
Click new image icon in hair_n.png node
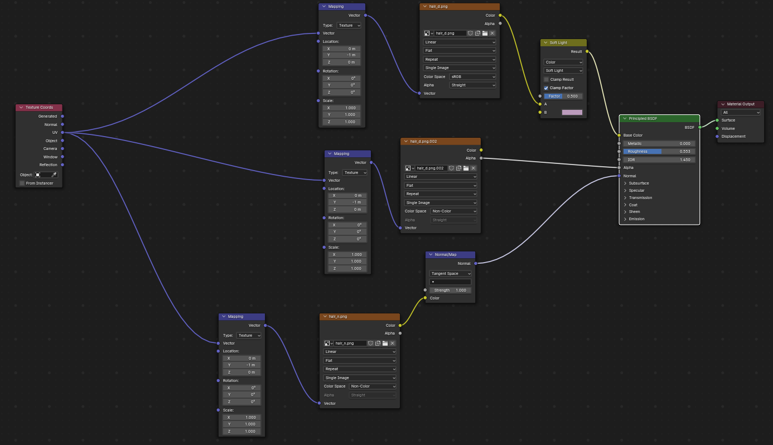[x=378, y=343]
